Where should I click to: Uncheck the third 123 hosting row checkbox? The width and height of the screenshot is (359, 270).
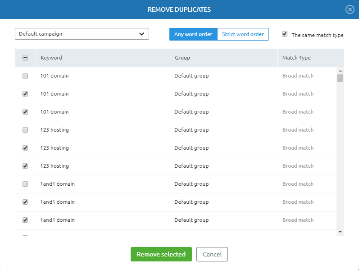click(x=25, y=166)
